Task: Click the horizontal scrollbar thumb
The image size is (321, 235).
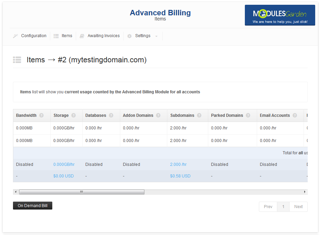Action: (x=82, y=192)
